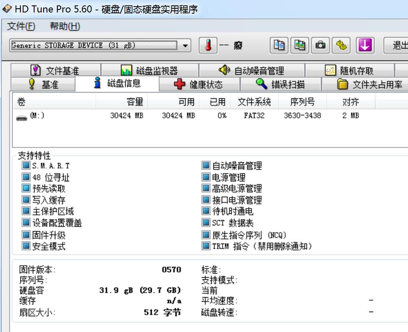Click the 退出 exit button
The image size is (408, 332).
(x=397, y=46)
